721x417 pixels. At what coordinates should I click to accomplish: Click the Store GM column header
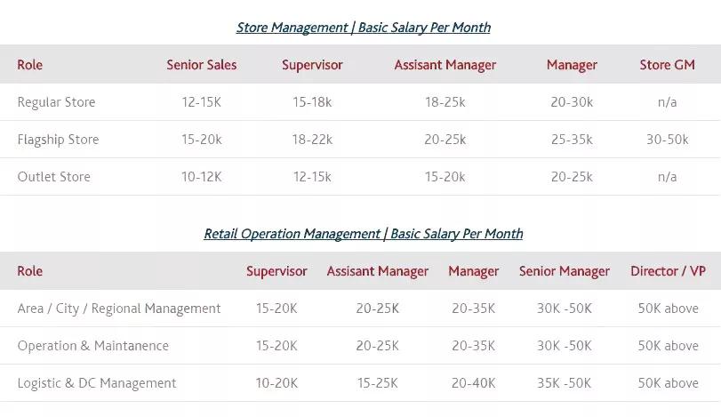pyautogui.click(x=667, y=65)
